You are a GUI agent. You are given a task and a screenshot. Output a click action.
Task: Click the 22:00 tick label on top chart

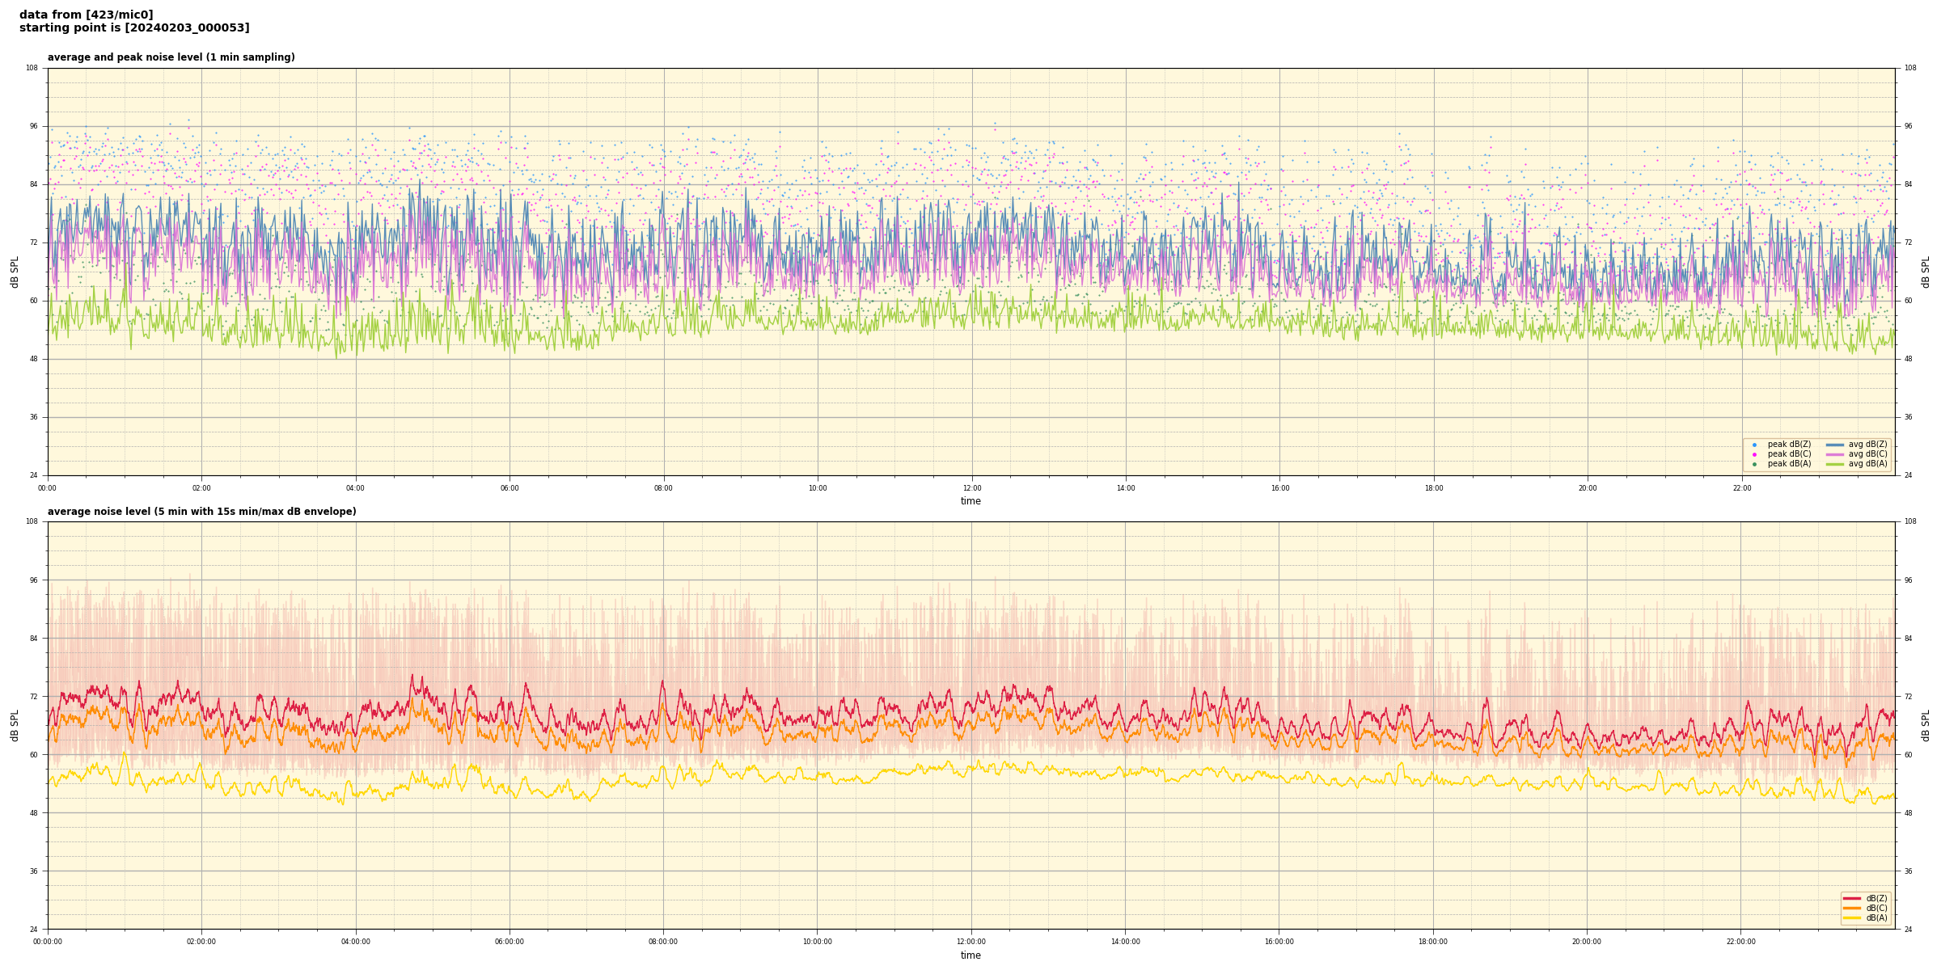click(1741, 488)
